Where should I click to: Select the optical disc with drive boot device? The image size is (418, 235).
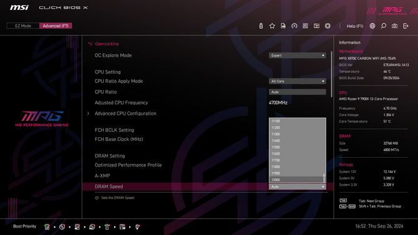tap(92, 227)
